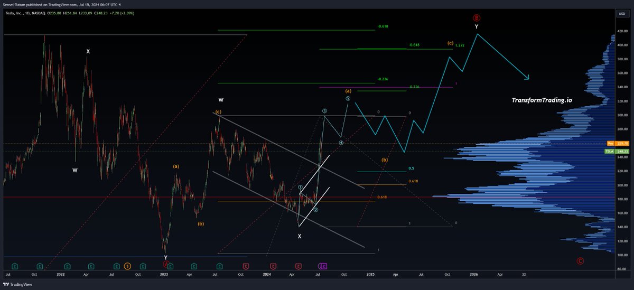634x290 pixels.
Task: Open the USD currency dropdown
Action: (x=622, y=13)
